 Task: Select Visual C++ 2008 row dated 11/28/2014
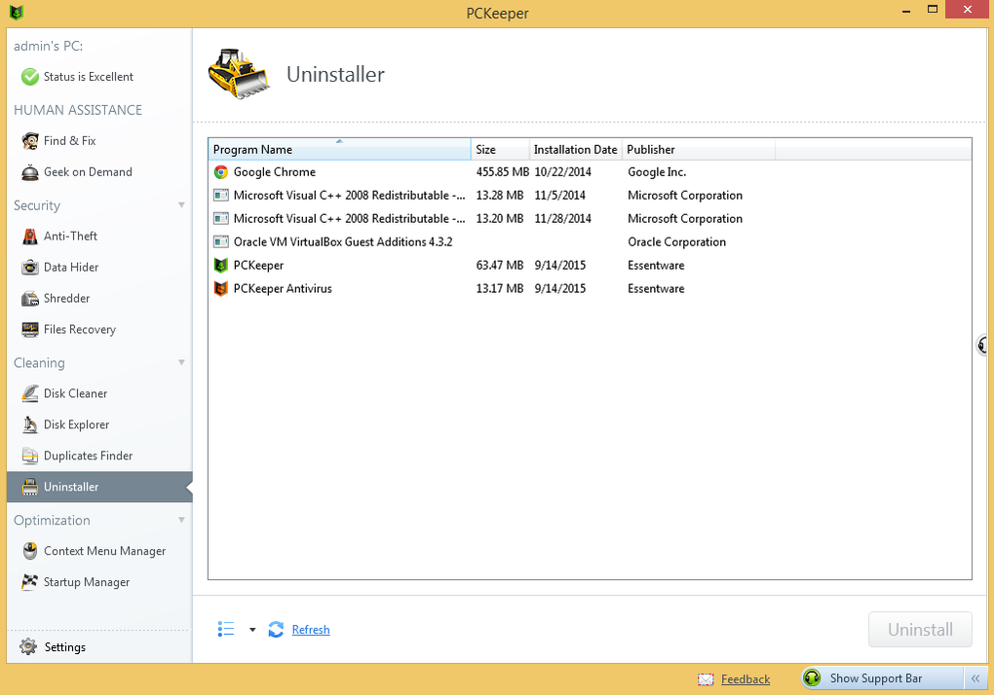coord(590,219)
